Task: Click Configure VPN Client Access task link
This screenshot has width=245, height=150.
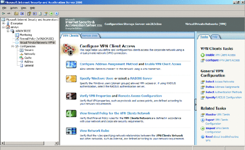Action: coord(222,60)
